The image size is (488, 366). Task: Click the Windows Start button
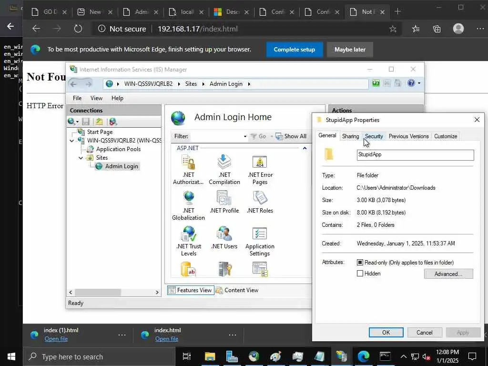pyautogui.click(x=11, y=356)
